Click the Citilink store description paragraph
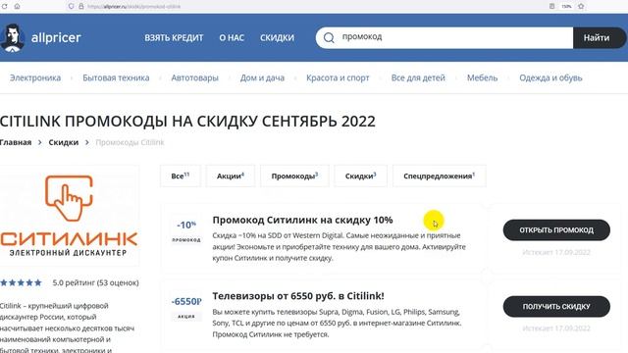The image size is (628, 353). 68,328
